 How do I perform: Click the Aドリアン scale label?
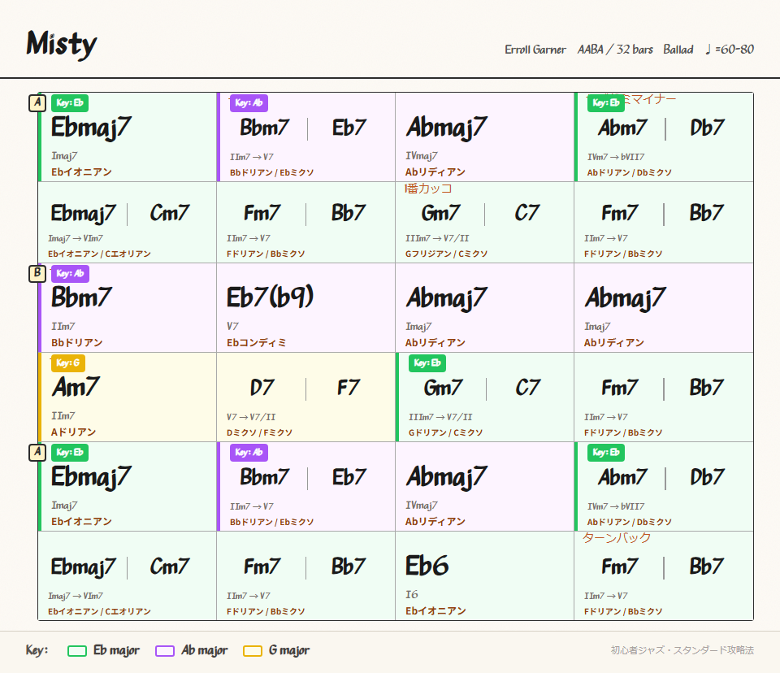click(x=74, y=432)
